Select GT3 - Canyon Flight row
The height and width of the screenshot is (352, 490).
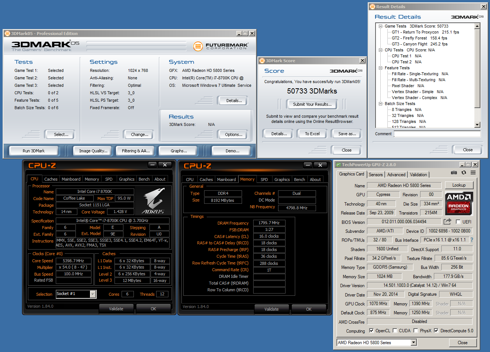pos(419,44)
